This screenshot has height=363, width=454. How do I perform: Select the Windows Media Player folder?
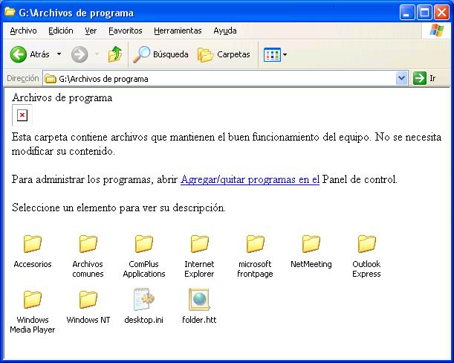pos(33,312)
